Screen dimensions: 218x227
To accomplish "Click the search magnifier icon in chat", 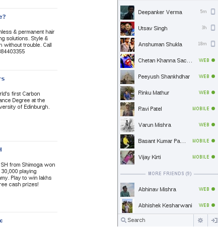I will click(123, 220).
